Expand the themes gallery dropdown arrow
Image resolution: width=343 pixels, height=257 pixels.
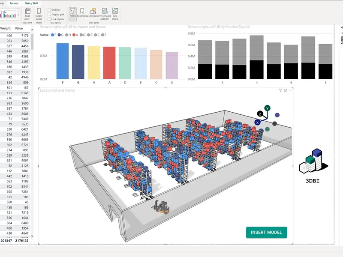(x=18, y=15)
